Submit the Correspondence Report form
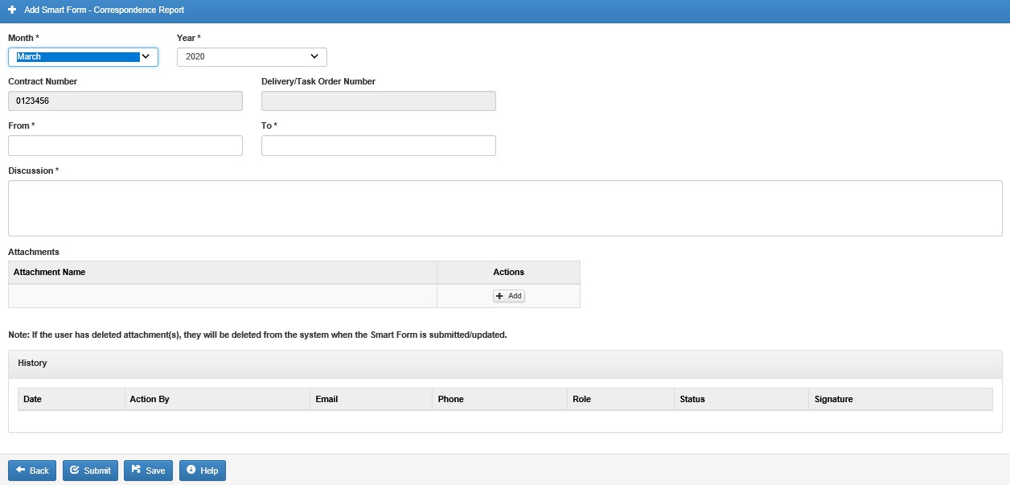The height and width of the screenshot is (485, 1010). (x=90, y=471)
